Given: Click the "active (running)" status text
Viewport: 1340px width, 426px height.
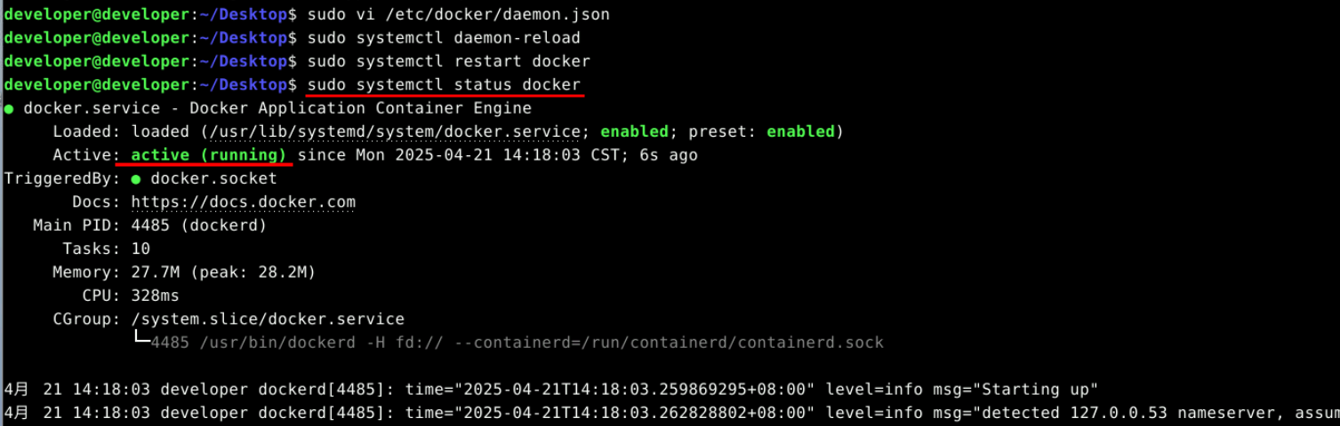Looking at the screenshot, I should click(209, 155).
